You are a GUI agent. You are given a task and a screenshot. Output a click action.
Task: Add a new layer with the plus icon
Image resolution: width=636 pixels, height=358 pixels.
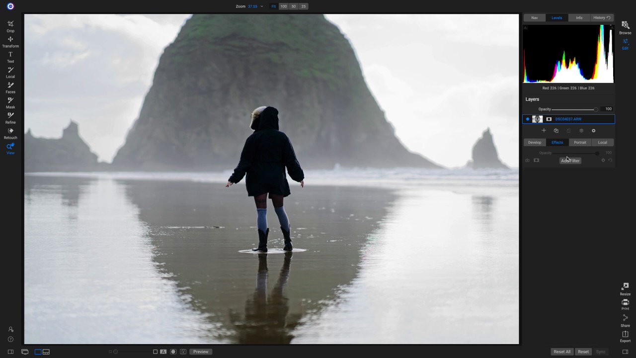click(x=544, y=130)
